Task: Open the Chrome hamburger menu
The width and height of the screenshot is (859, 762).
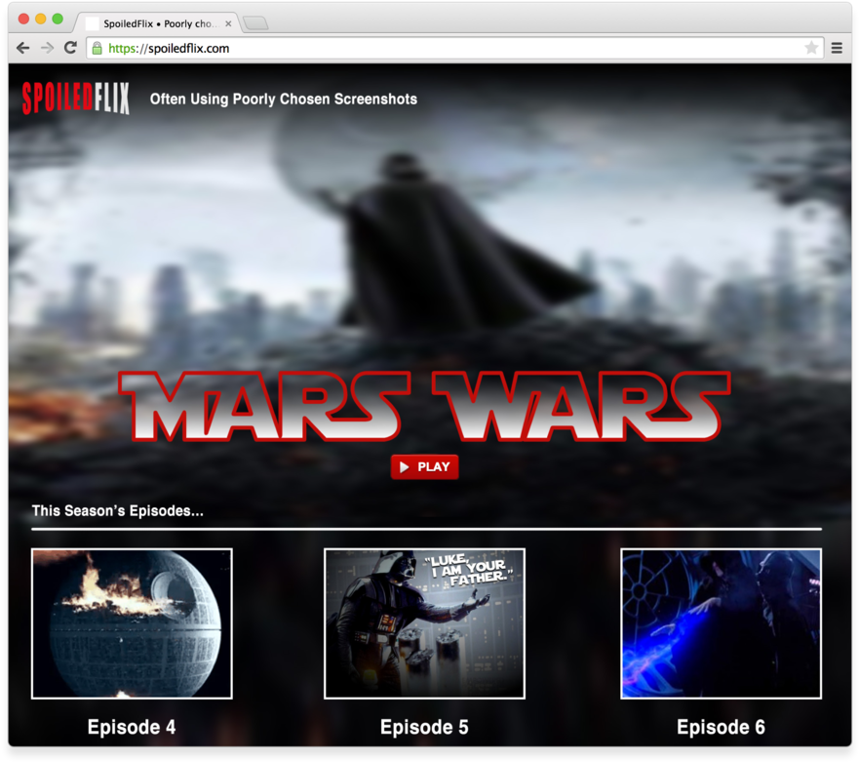Action: coord(837,48)
